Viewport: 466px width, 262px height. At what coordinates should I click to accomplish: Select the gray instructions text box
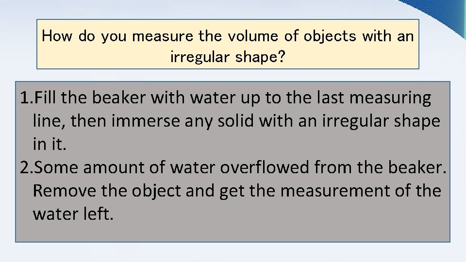tap(233, 162)
